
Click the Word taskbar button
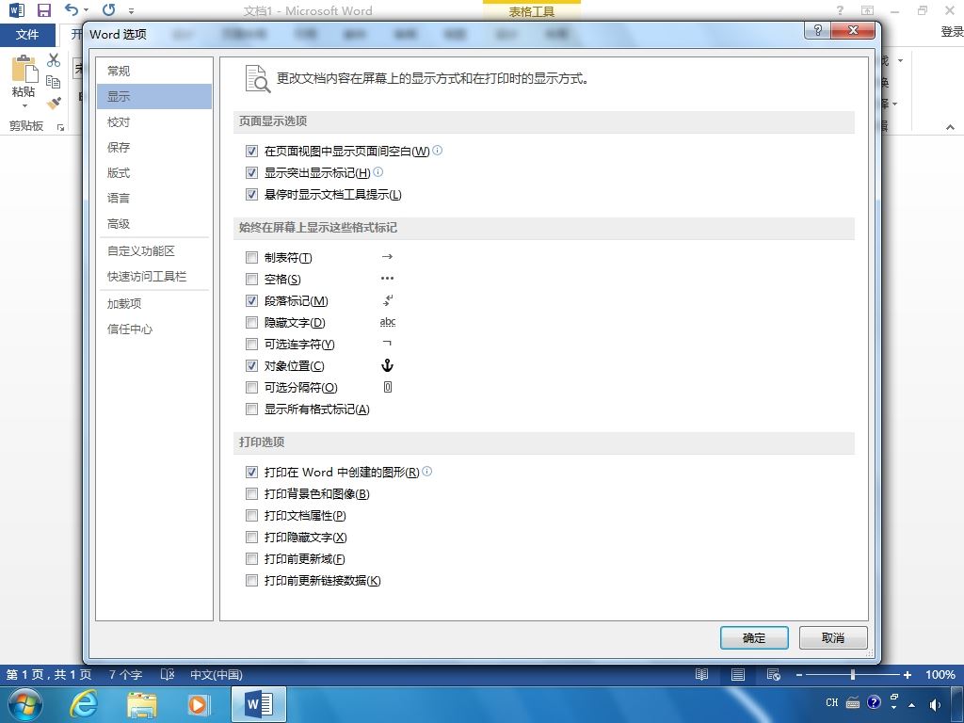pos(259,704)
